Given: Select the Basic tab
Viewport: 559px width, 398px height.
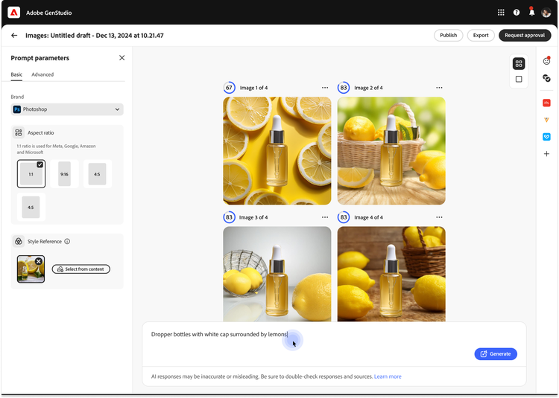Looking at the screenshot, I should coord(16,74).
